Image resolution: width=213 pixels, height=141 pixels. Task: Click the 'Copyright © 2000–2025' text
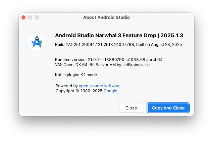[79, 91]
